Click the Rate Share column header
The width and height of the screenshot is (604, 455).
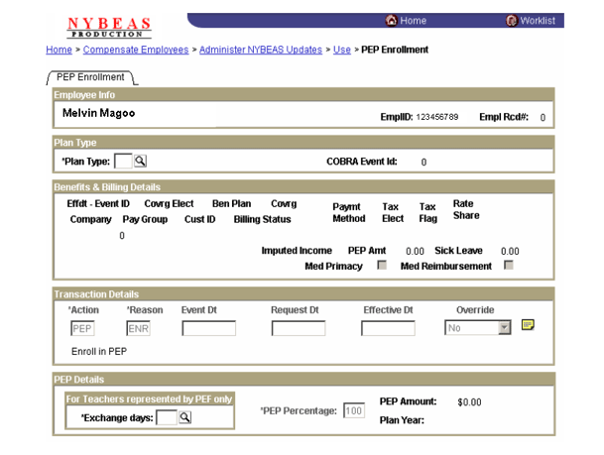[466, 209]
